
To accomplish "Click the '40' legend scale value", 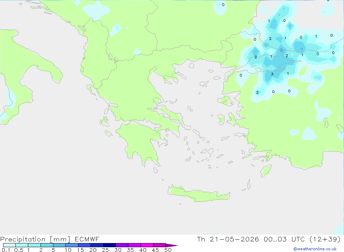I will [143, 250].
